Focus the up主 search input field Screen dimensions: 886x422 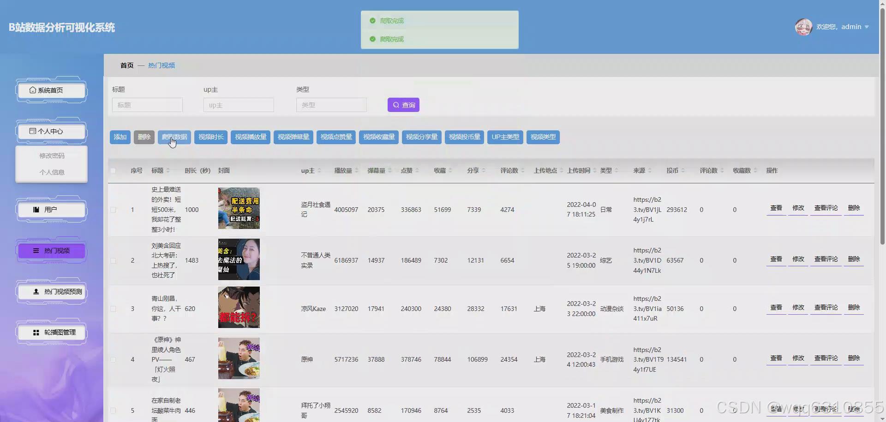[x=239, y=105]
